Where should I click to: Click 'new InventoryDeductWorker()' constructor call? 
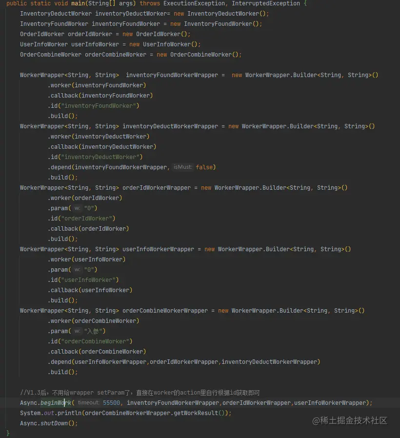[221, 14]
